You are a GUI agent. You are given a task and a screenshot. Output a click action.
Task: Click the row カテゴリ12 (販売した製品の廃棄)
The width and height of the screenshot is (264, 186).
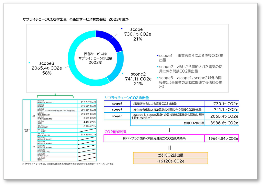coord(57,147)
